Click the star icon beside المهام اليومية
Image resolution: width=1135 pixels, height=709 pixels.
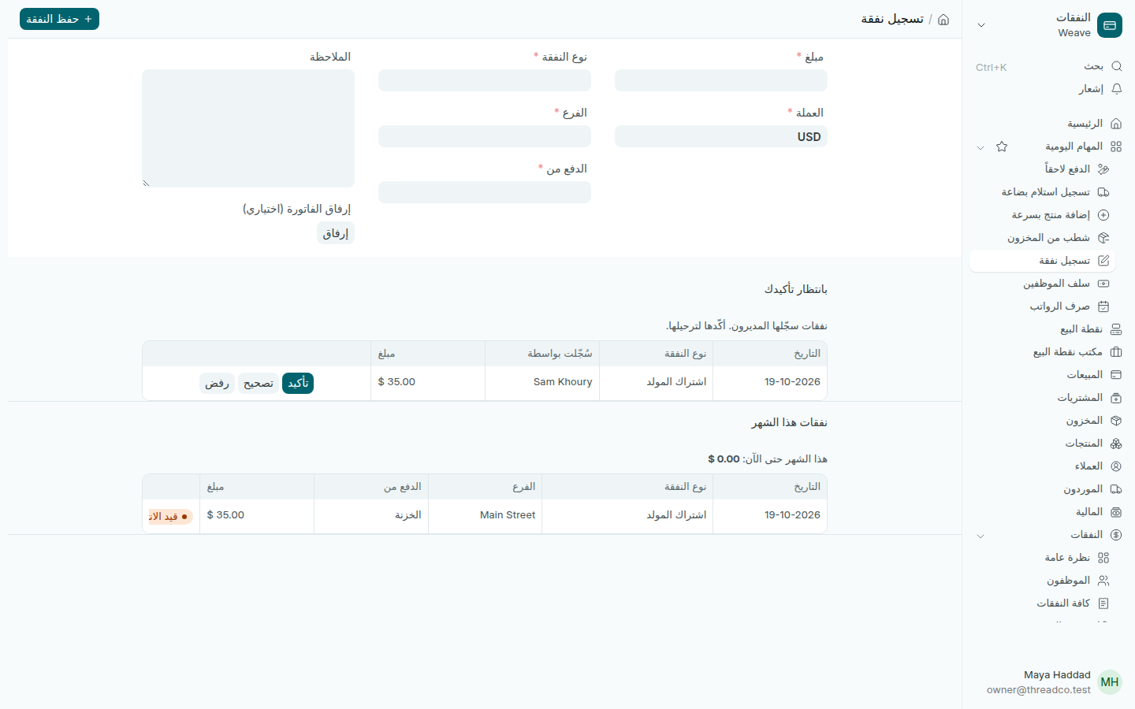1002,147
